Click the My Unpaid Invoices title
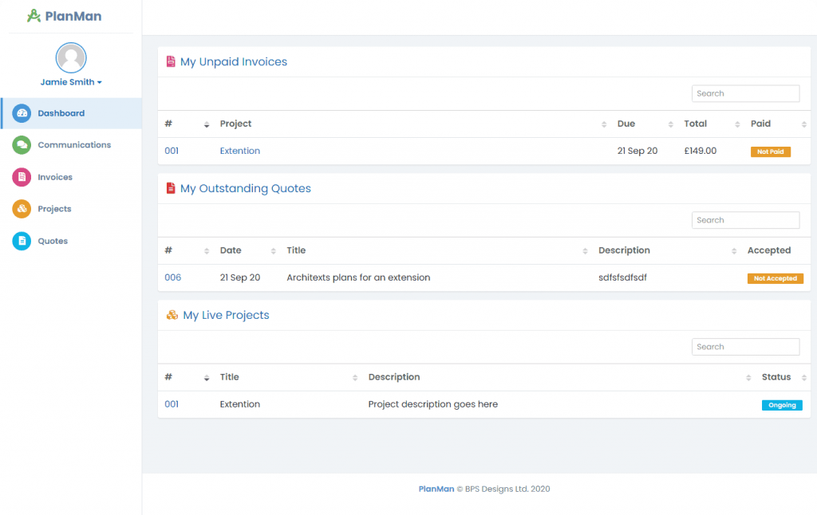The height and width of the screenshot is (515, 817). tap(234, 61)
